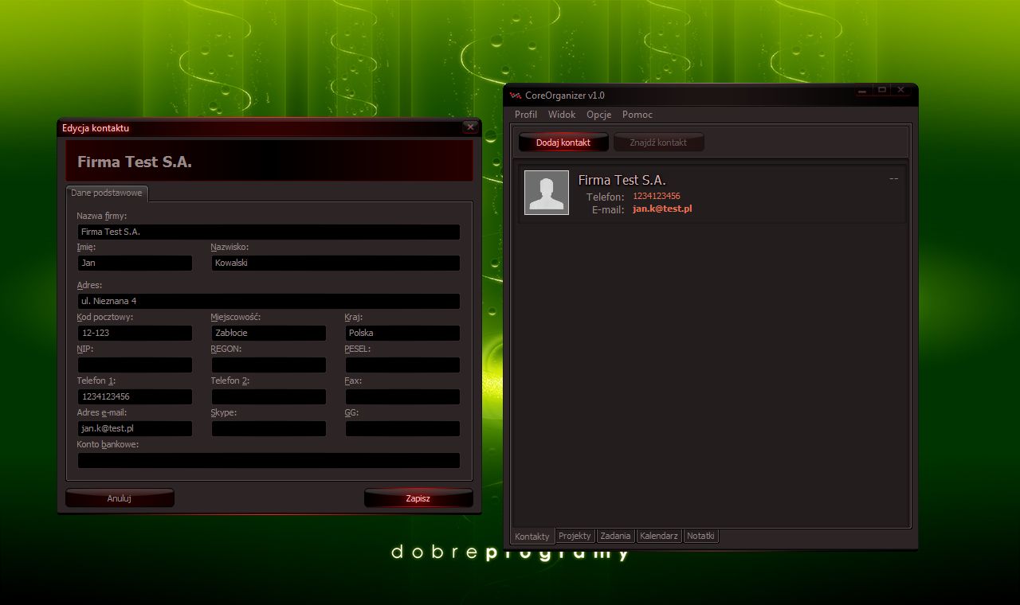The width and height of the screenshot is (1020, 605).
Task: Click the empty Telefon 2 field
Action: coord(269,396)
